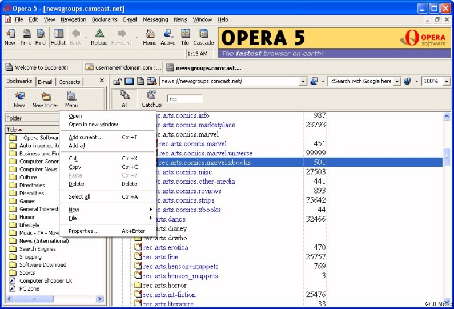Toggle document mode icon in address bar
Viewport: 454px width, 309px height.
tap(140, 81)
